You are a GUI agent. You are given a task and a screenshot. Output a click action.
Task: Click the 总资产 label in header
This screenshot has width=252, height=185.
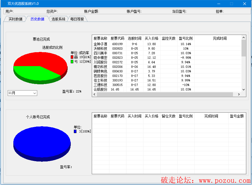tap(52, 11)
